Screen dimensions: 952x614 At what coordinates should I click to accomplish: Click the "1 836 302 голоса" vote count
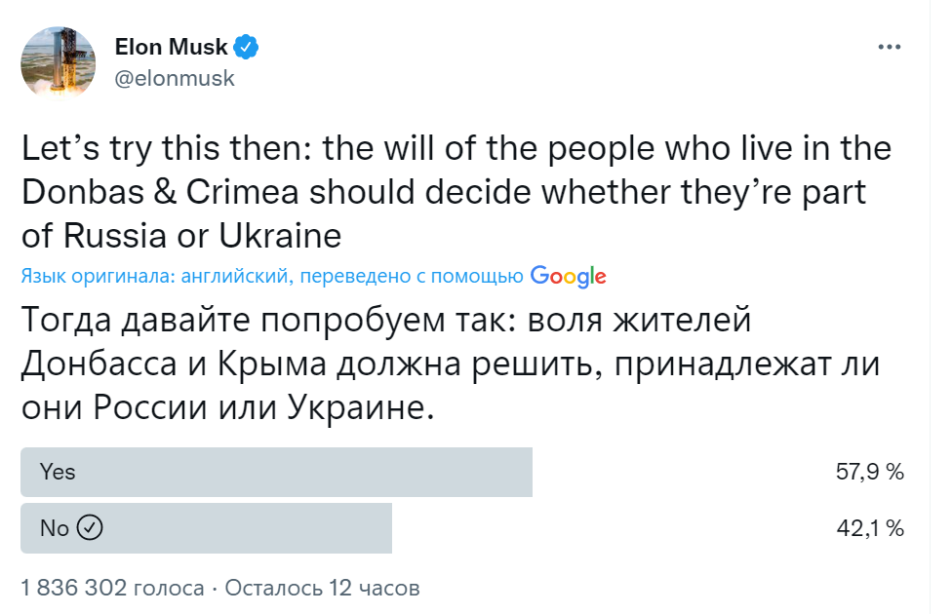112,588
